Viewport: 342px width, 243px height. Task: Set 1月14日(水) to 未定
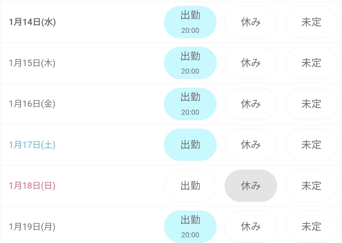(x=311, y=22)
